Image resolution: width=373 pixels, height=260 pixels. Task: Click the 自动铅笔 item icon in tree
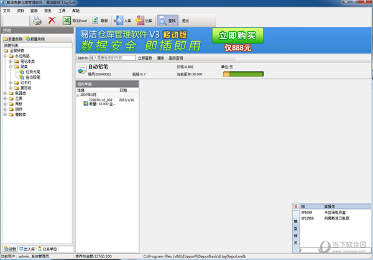pos(22,77)
